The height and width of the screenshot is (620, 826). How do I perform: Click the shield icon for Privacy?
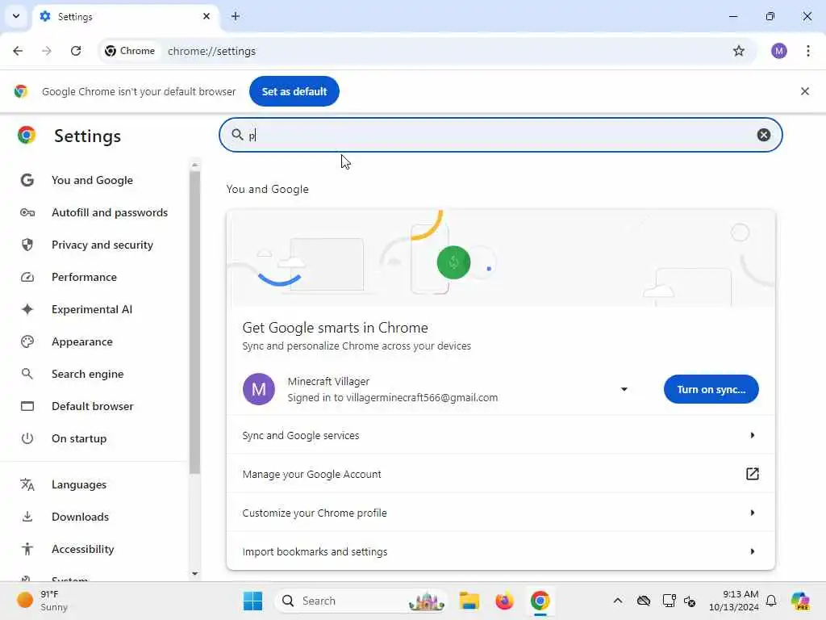27,245
